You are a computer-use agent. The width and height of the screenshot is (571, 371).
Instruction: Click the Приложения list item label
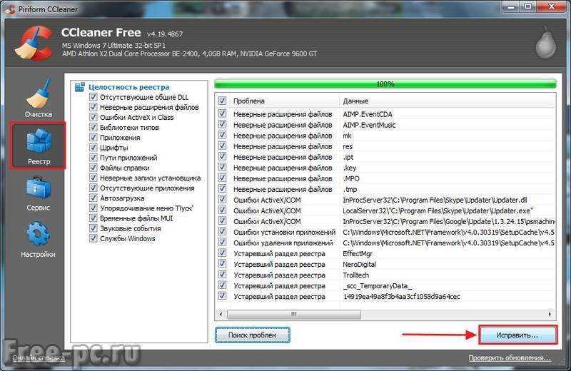120,138
